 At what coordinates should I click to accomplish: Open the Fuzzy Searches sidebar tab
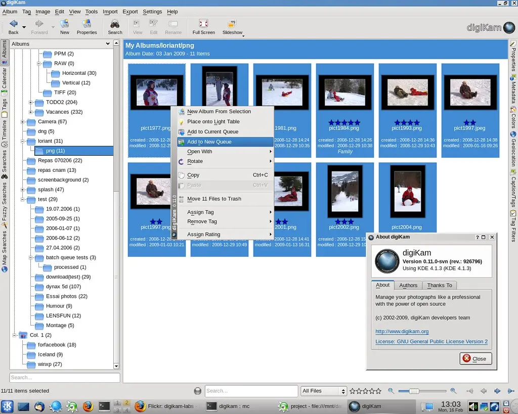point(4,205)
